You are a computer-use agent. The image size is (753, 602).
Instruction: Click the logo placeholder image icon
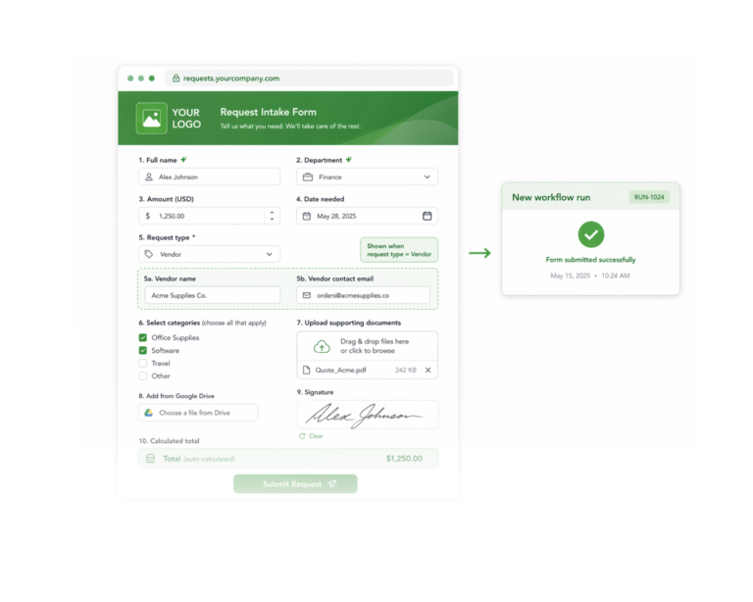pyautogui.click(x=152, y=118)
